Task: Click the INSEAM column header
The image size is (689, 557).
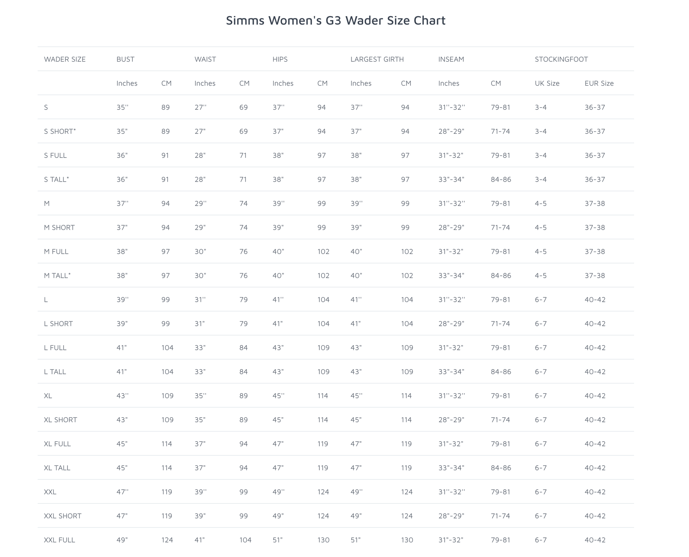Action: click(x=451, y=59)
